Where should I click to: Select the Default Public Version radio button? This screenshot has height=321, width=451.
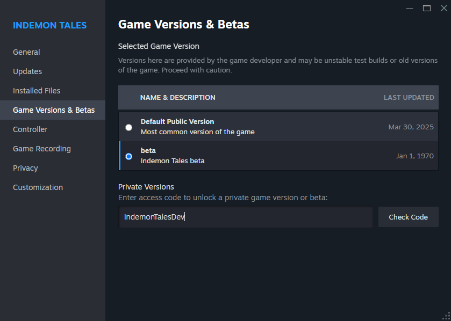coord(128,127)
